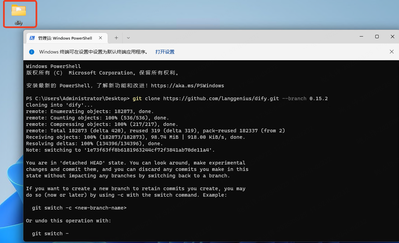Click the PowerShell icon on the tab
Screen dimensions: 399x243
[x=32, y=38]
